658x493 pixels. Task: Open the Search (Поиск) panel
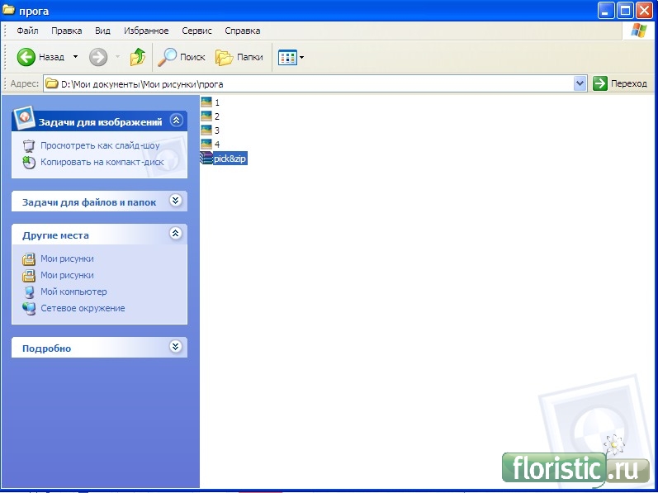tap(182, 57)
